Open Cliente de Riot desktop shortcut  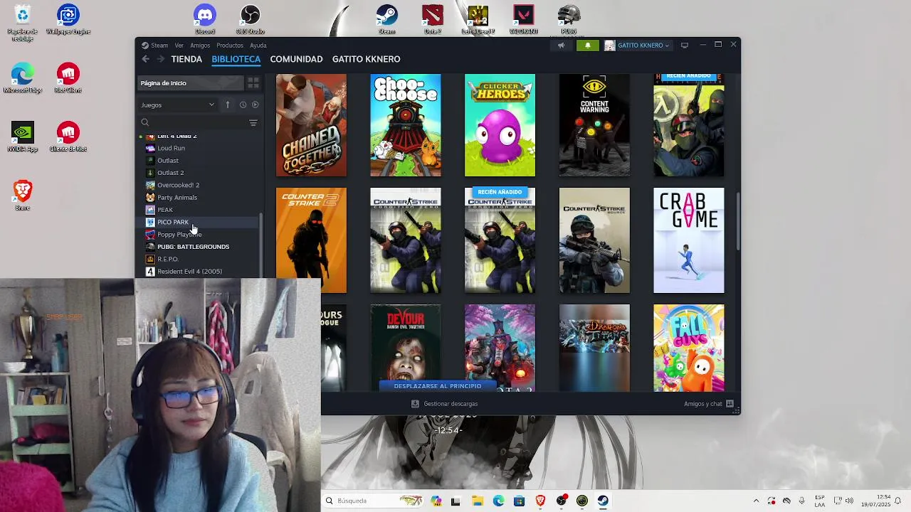pos(68,137)
